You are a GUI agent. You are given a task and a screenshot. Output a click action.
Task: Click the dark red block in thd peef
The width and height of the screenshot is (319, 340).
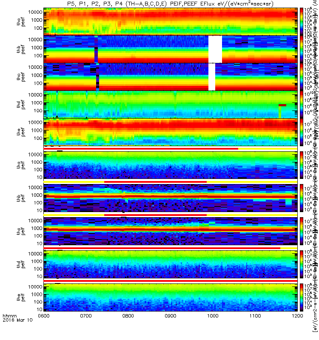[282, 105]
